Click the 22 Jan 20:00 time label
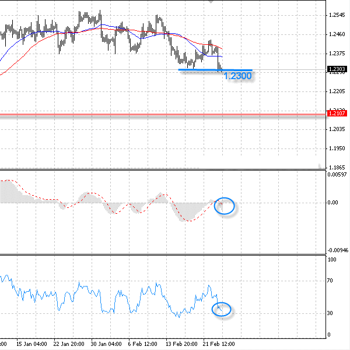 [x=69, y=344]
